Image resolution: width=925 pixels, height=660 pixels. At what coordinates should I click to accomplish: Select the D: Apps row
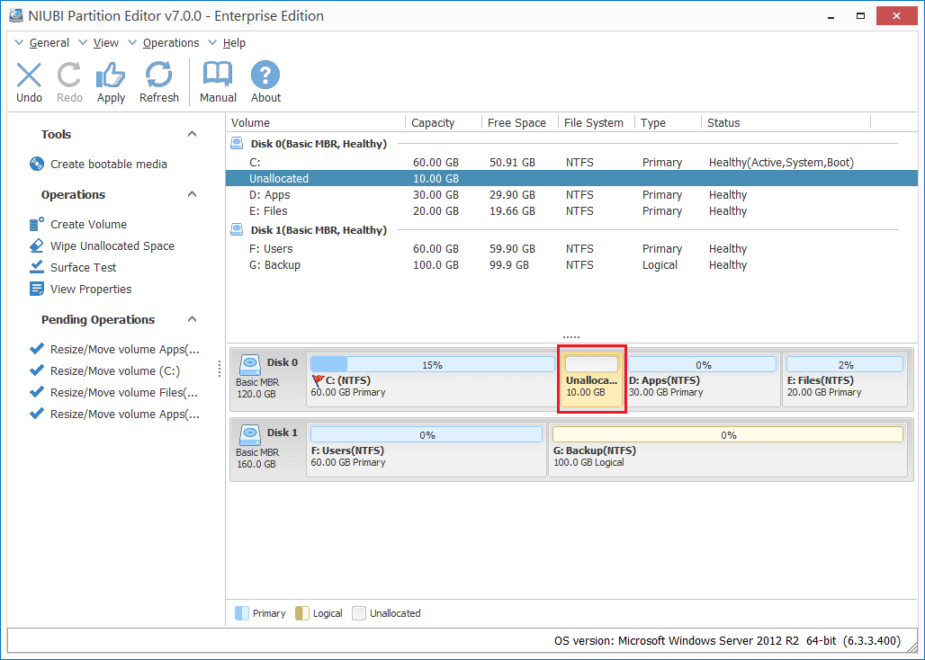[571, 194]
